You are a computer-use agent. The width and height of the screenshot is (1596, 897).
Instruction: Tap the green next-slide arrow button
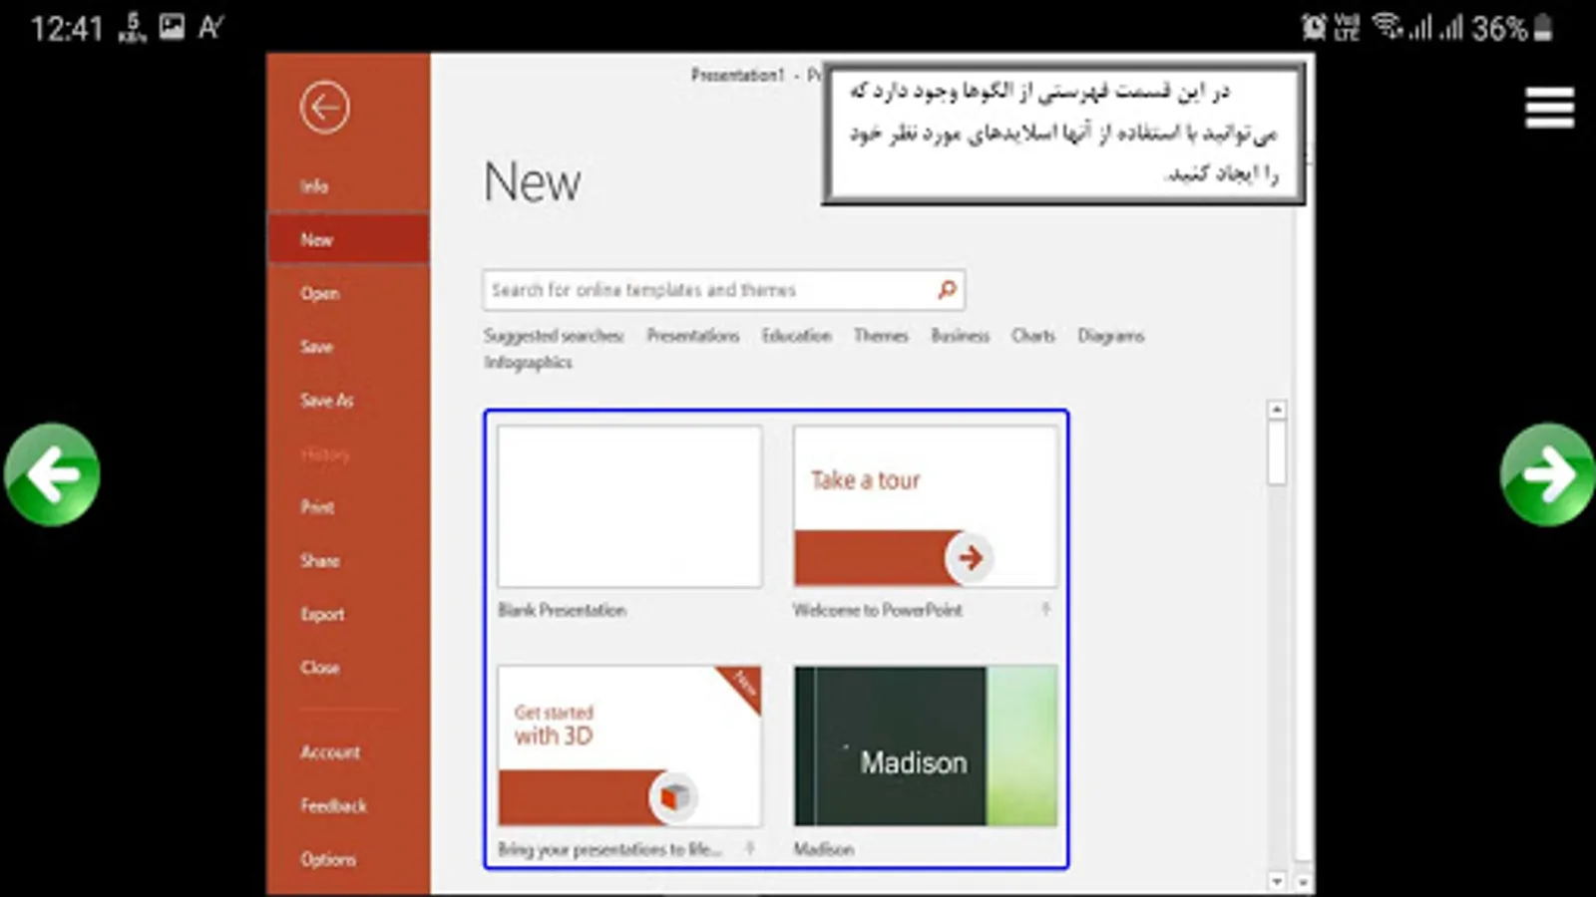coord(1547,474)
